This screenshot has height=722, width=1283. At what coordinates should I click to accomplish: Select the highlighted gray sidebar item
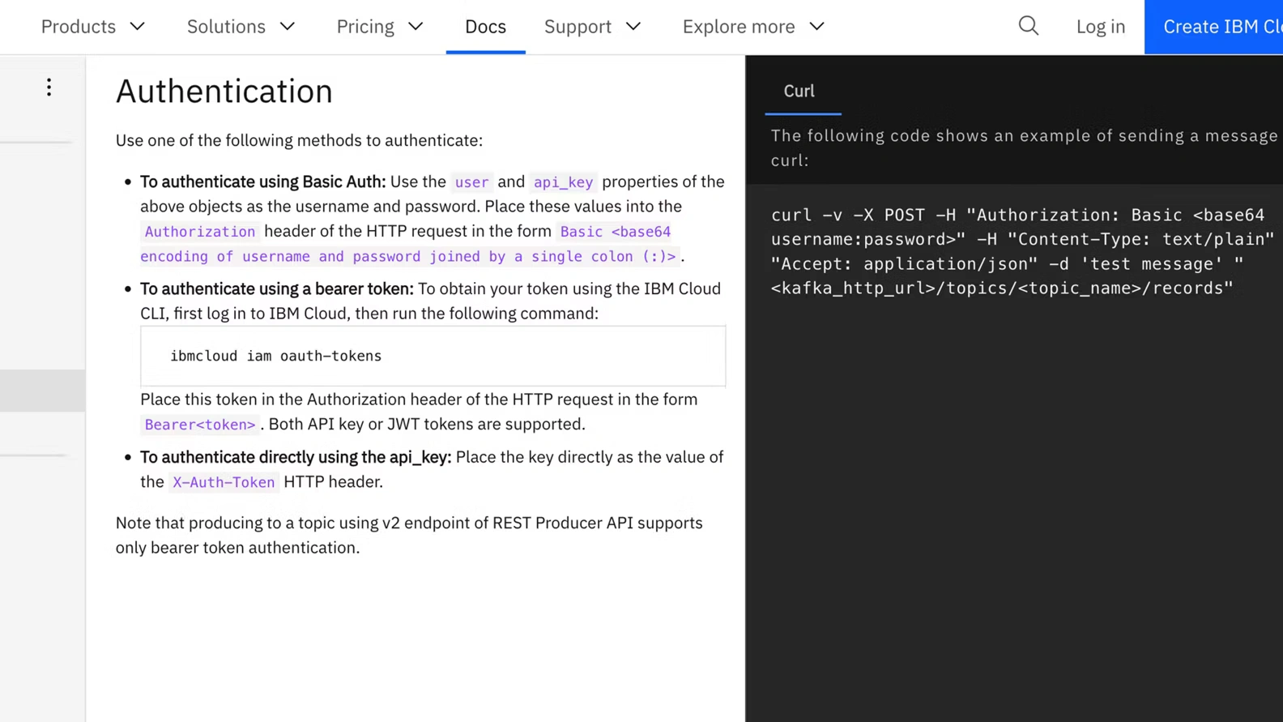(42, 391)
